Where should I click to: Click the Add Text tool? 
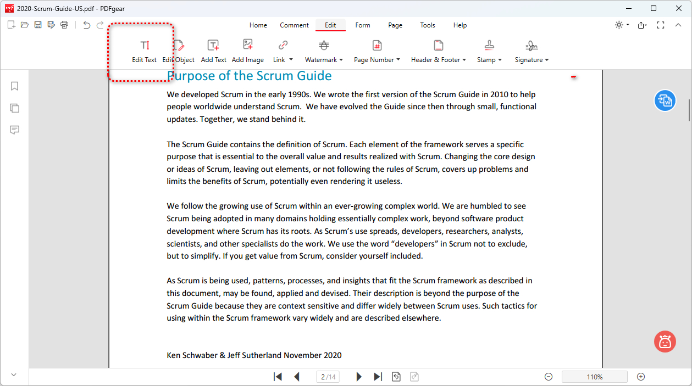213,52
